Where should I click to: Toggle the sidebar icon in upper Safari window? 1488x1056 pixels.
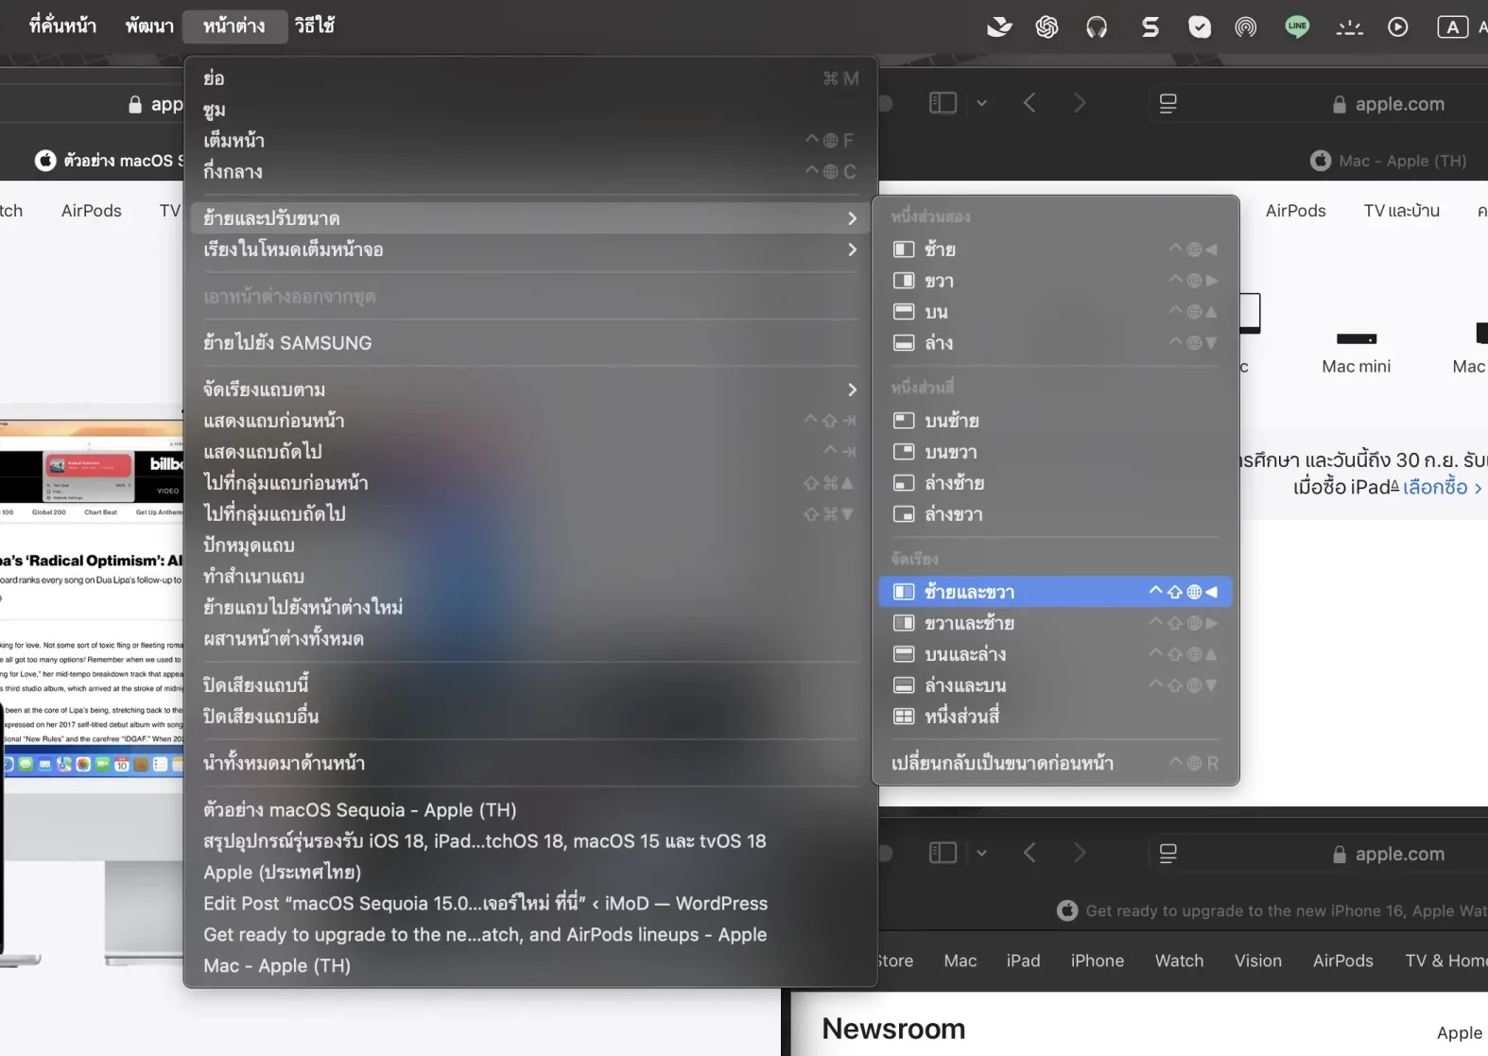pyautogui.click(x=943, y=103)
